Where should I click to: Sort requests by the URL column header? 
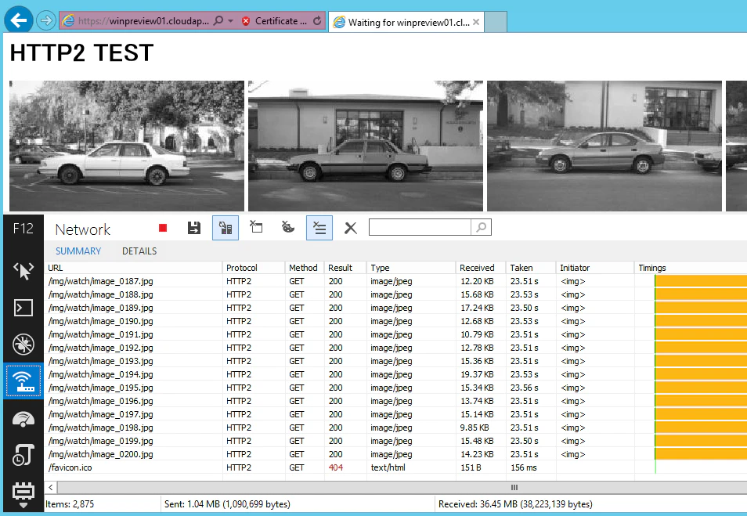(134, 268)
